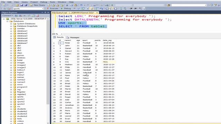221x124 pixels.
Task: Expand the combo database node
Action: (11, 29)
